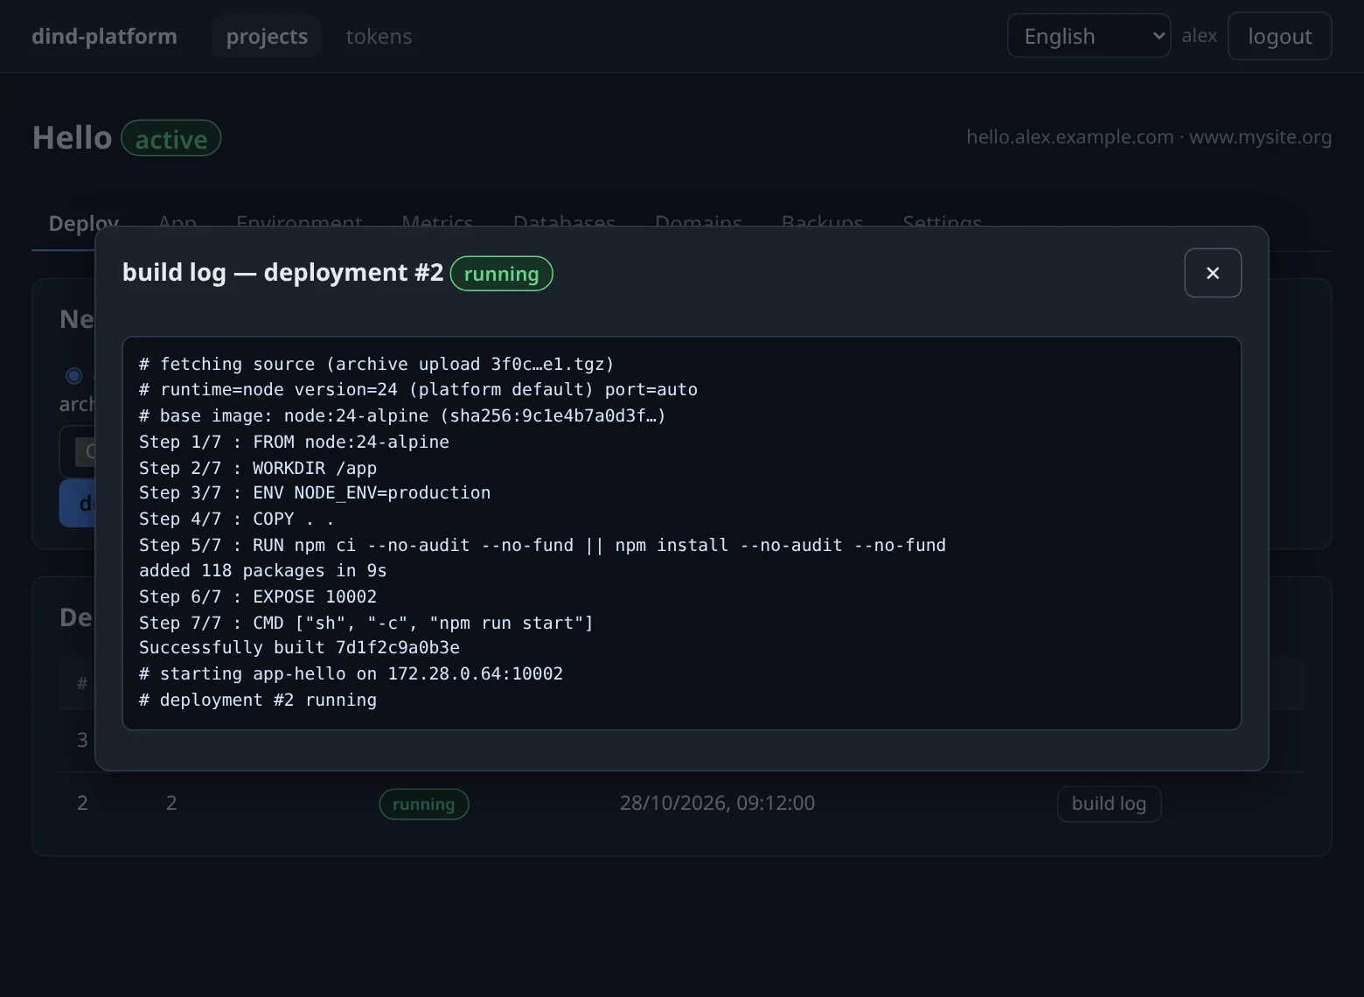Open build log for deployment 2 row
Screen dimensions: 1364x997
pyautogui.click(x=1109, y=804)
